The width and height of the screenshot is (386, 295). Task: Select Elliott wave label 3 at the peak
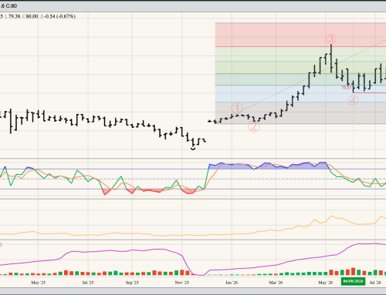[x=331, y=39]
